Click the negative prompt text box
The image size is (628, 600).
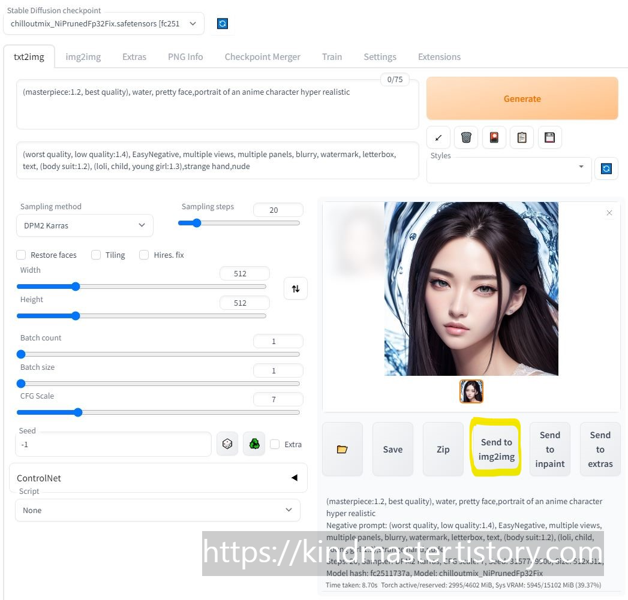(x=218, y=160)
